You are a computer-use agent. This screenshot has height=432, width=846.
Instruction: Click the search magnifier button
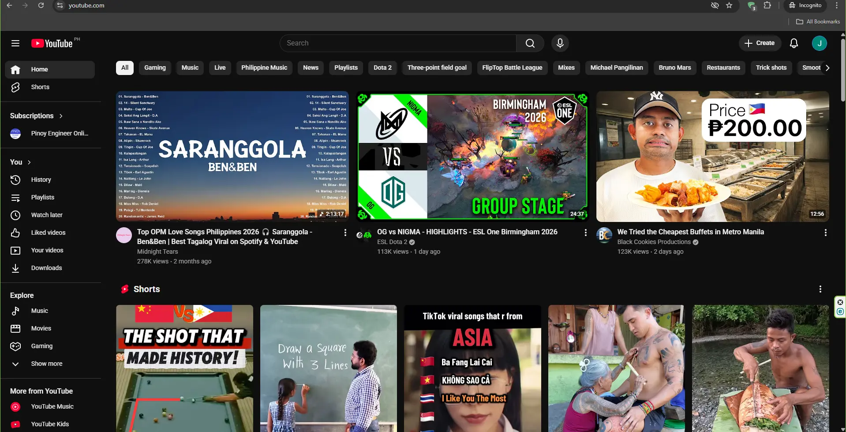[x=530, y=43]
